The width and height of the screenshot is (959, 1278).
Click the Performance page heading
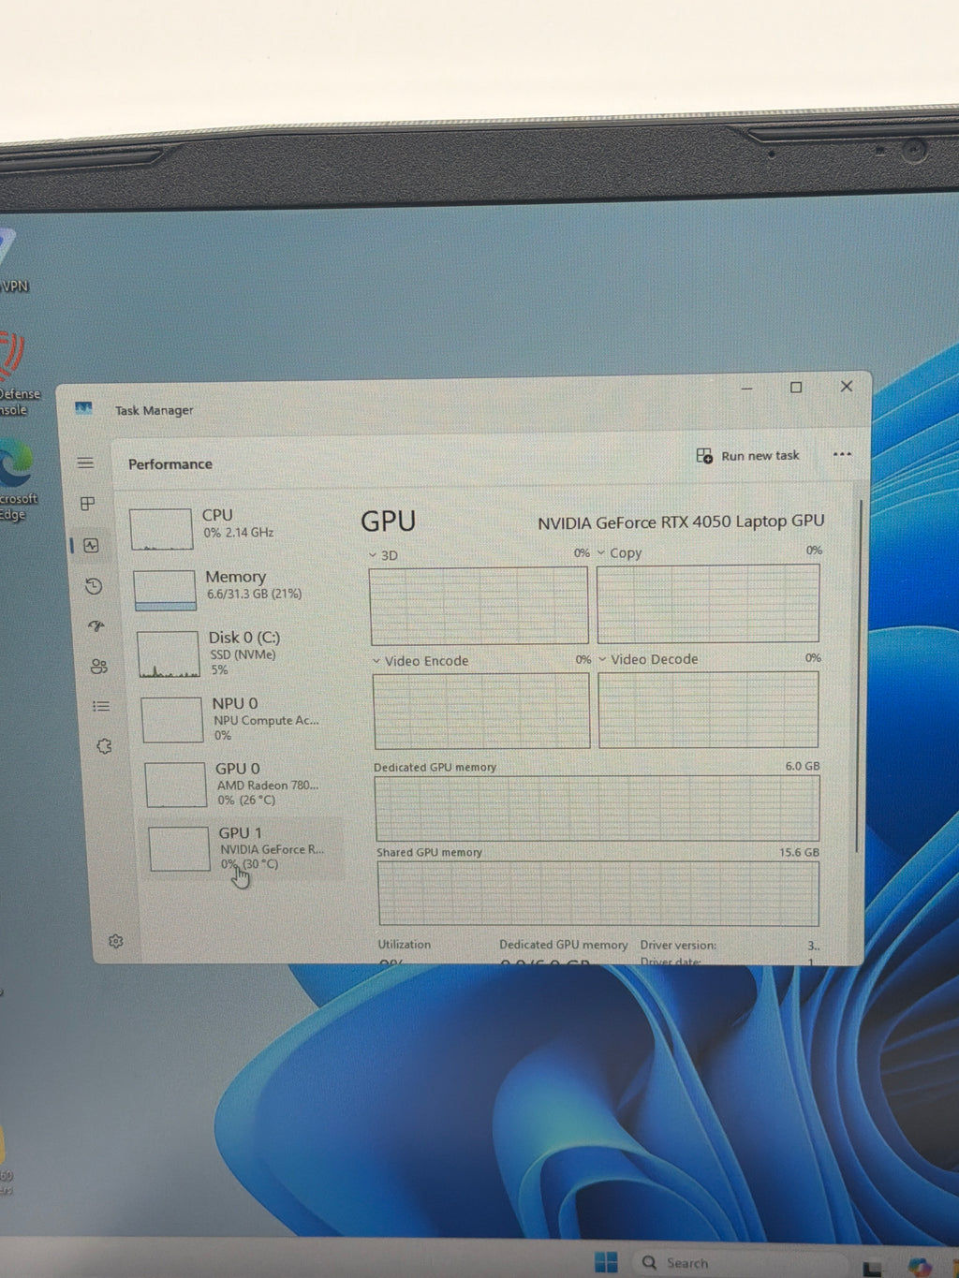[170, 464]
